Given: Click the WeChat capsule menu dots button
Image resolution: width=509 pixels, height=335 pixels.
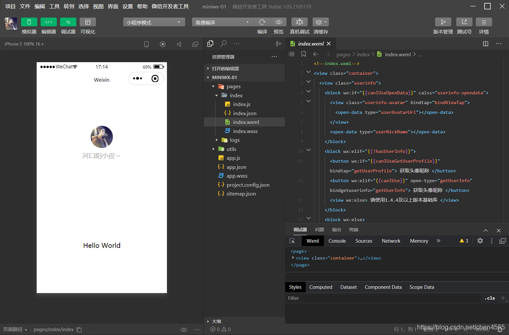Looking at the screenshot, I should click(x=137, y=78).
